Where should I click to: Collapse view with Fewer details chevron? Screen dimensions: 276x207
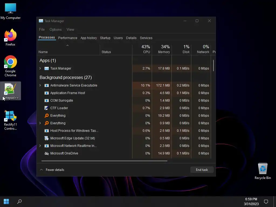point(41,170)
